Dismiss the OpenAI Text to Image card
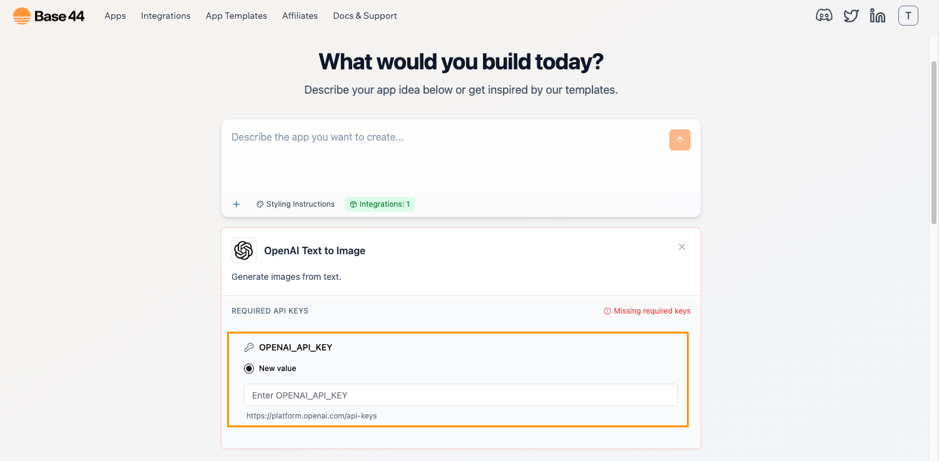The width and height of the screenshot is (939, 461). pyautogui.click(x=681, y=247)
